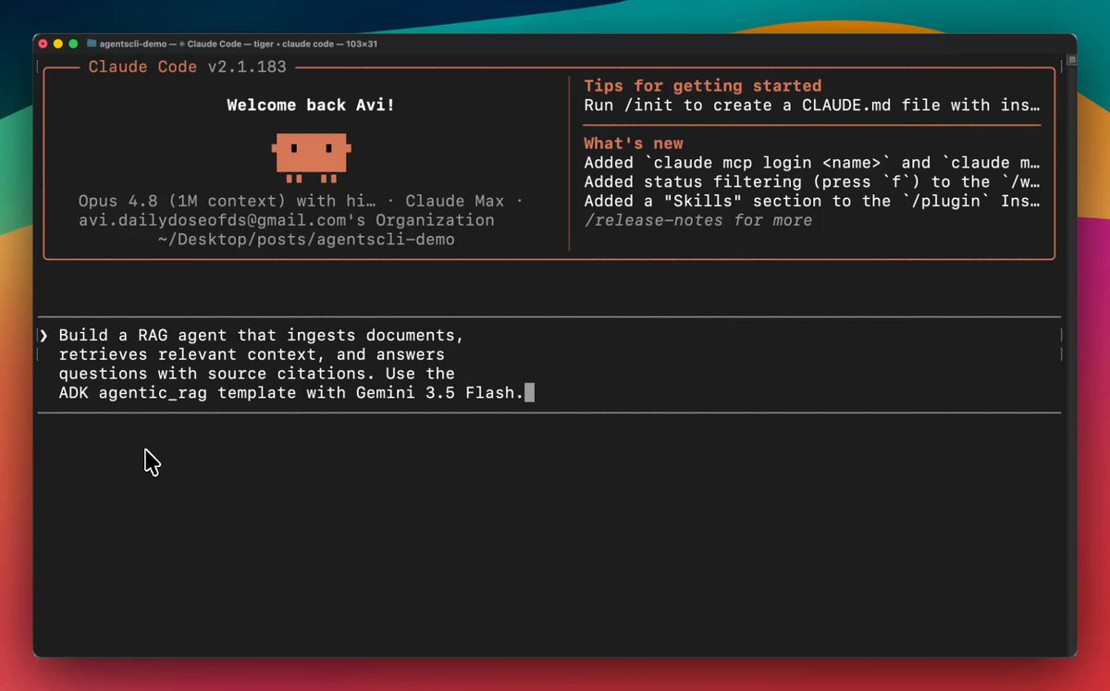This screenshot has height=691, width=1110.
Task: Click inside the prompt input text
Action: 290,364
